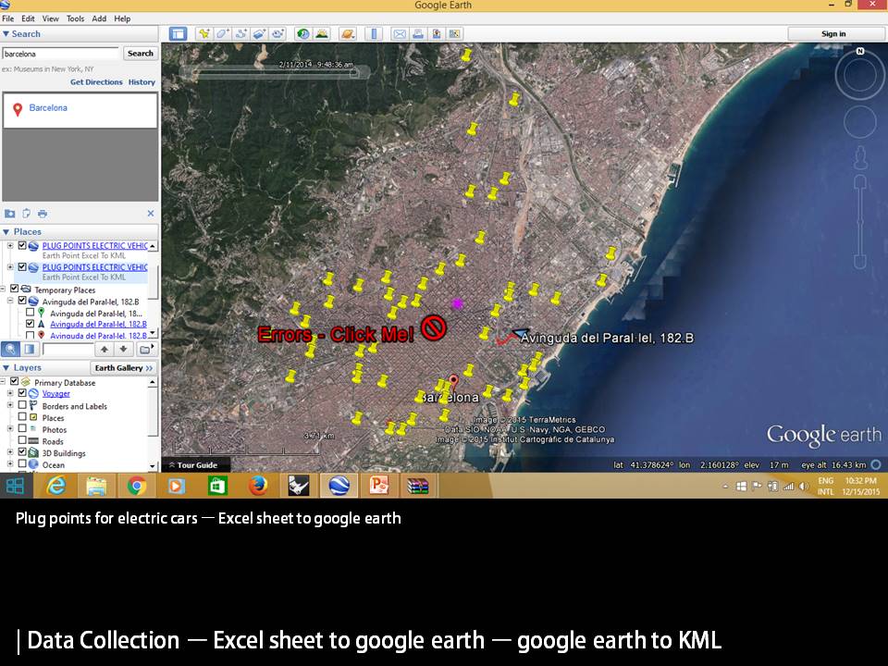Enable the Borders and Labels layer
The image size is (888, 666).
coord(22,405)
